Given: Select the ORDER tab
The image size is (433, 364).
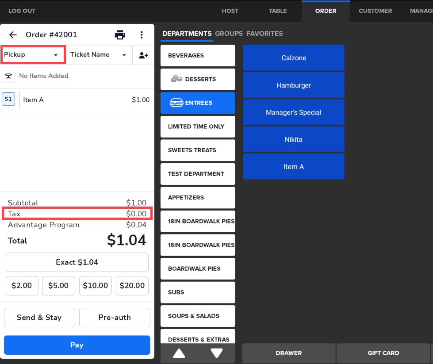Looking at the screenshot, I should [326, 11].
